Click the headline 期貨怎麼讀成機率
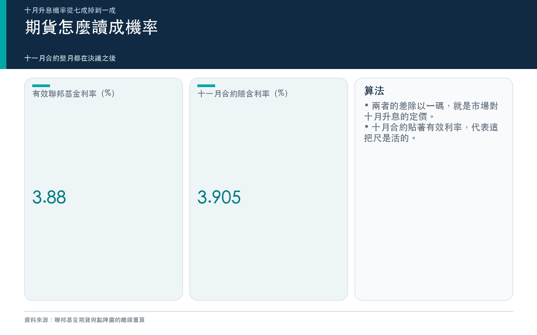 (x=91, y=27)
